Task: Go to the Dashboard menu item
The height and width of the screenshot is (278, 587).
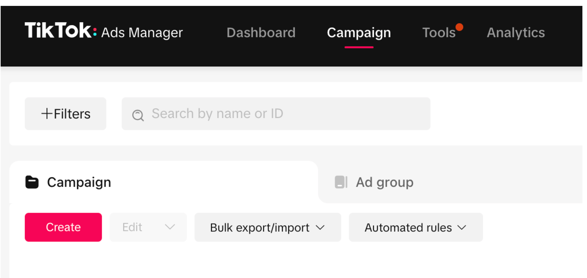Action: point(261,33)
